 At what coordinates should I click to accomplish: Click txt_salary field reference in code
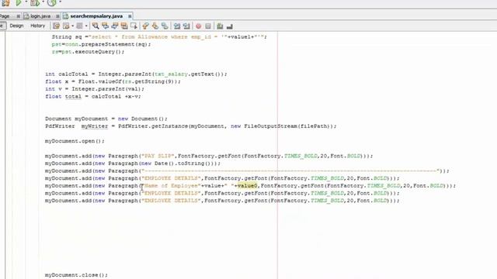pyautogui.click(x=171, y=74)
